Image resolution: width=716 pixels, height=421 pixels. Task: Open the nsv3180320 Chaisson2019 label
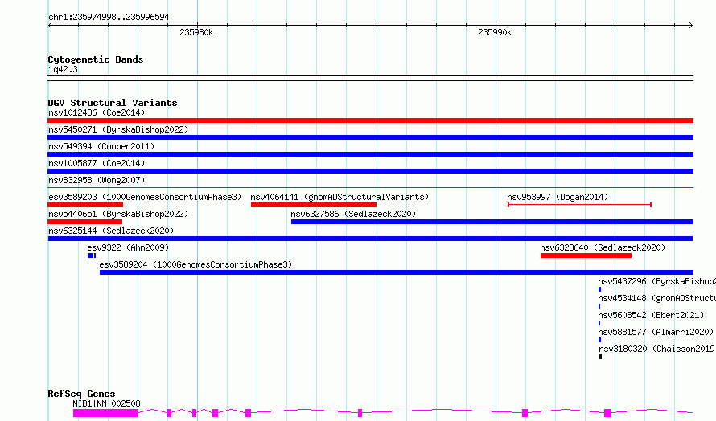point(656,349)
